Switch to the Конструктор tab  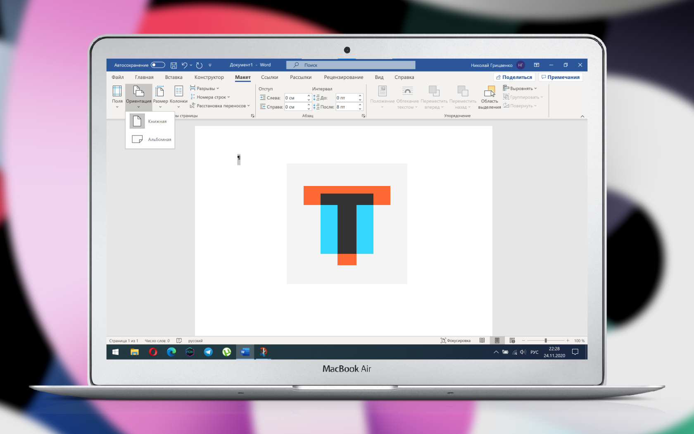tap(209, 77)
